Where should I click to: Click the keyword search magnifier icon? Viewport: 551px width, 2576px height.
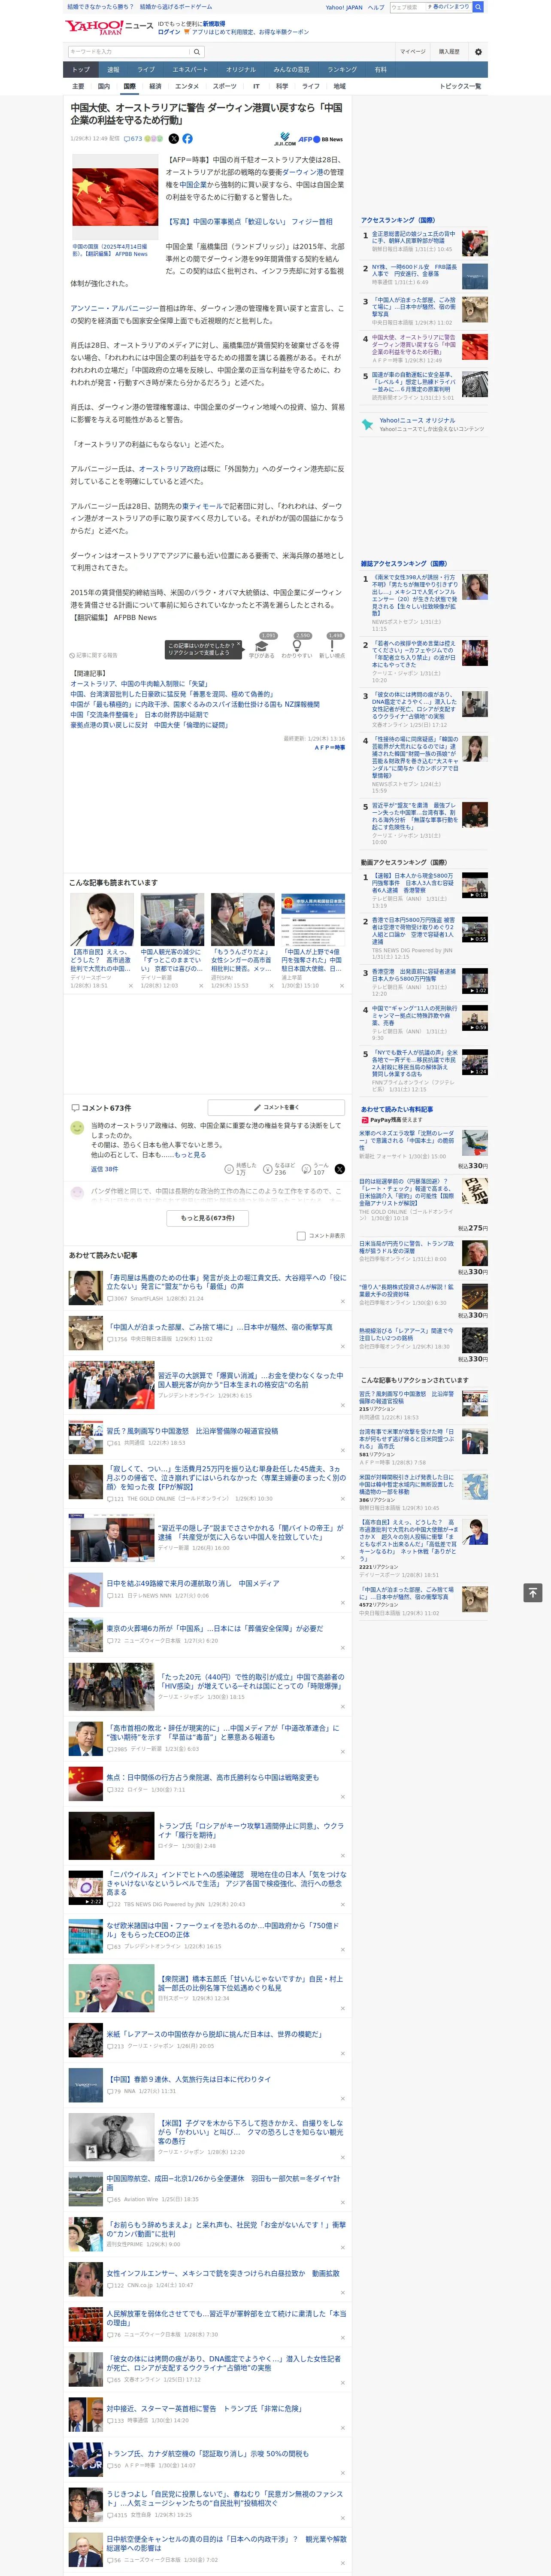(197, 52)
